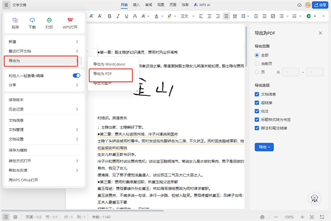Viewport: 331px width, 221px height.
Task: Uncheck the 文档信息 checkbox
Action: (x=257, y=94)
